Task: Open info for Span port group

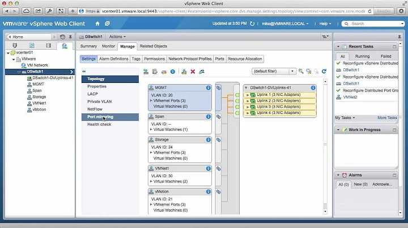Action: pos(209,117)
